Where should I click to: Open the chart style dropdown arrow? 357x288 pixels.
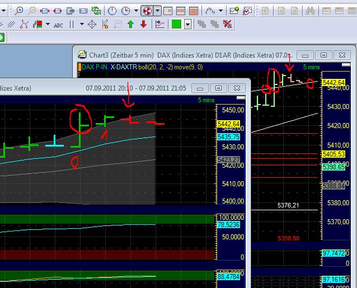pyautogui.click(x=220, y=11)
